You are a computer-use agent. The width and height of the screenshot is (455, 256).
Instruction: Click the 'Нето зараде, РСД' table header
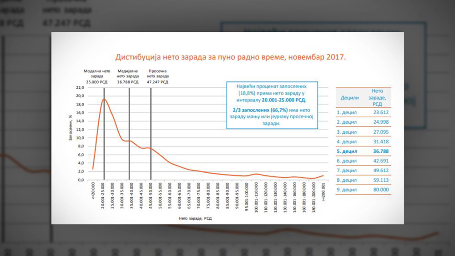coord(377,97)
